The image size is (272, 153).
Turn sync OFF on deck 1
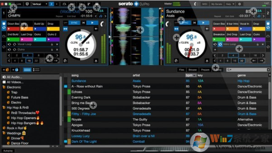65,23
